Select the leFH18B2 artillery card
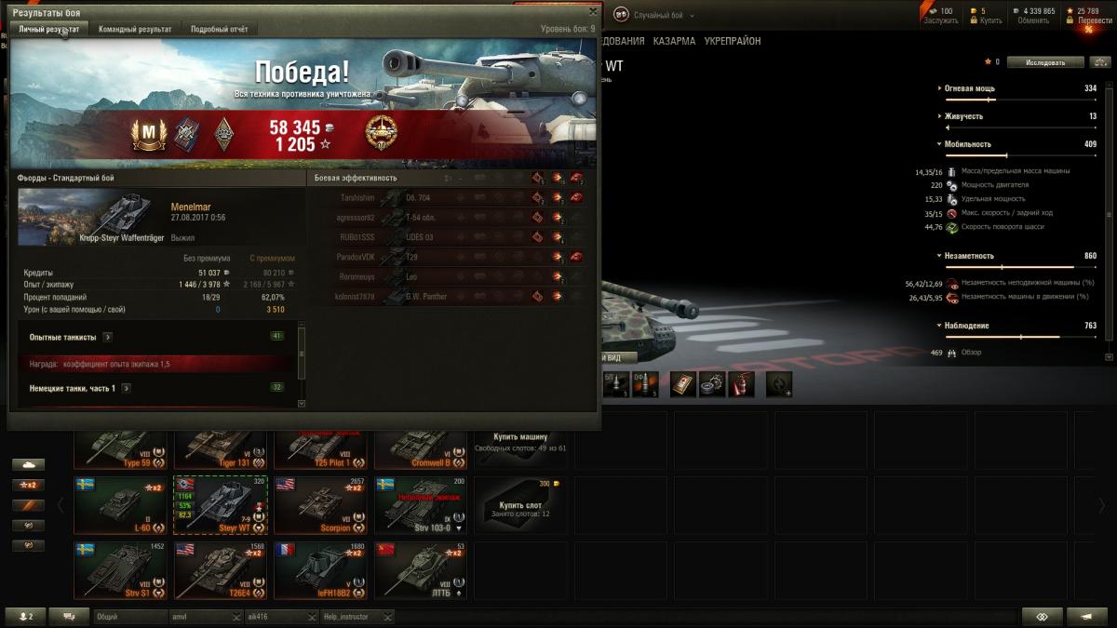This screenshot has width=1117, height=628. pos(319,570)
